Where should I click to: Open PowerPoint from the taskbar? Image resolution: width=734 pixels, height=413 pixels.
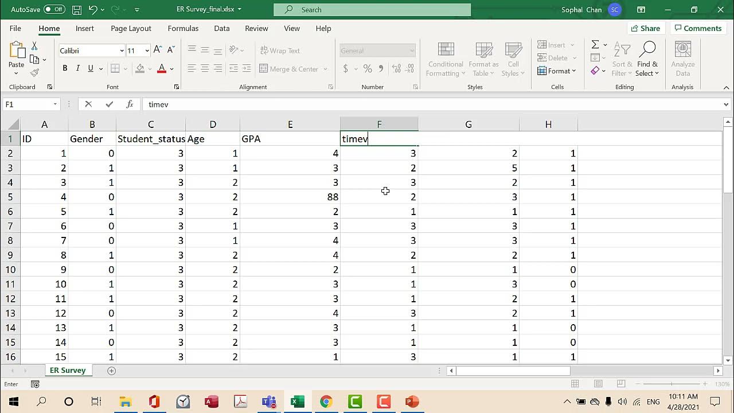coord(412,402)
